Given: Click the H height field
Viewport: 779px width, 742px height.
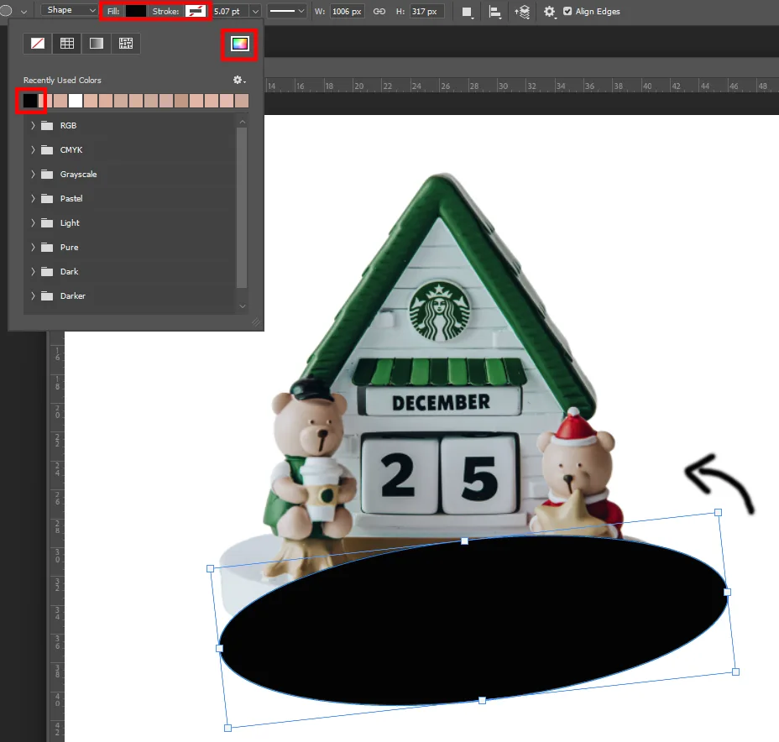Looking at the screenshot, I should coord(426,12).
